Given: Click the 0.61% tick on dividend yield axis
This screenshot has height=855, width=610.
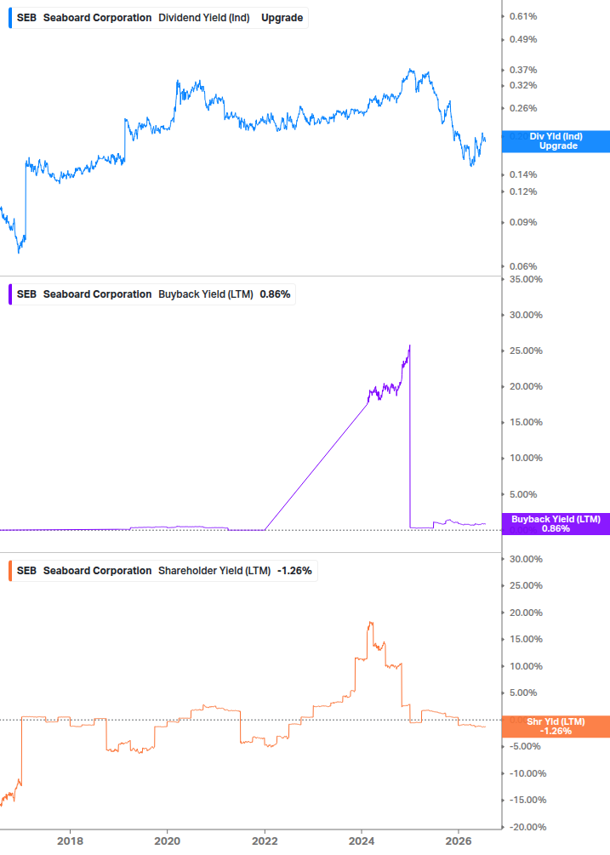Looking at the screenshot, I should pos(523,16).
